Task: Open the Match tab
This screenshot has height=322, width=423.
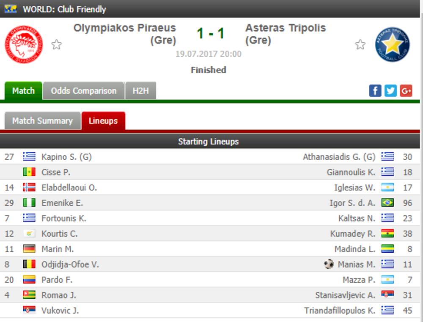Action: point(23,91)
